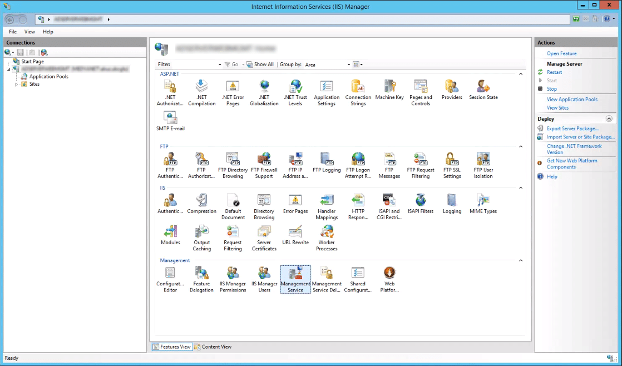This screenshot has width=622, height=366.
Task: Open Configuration Editor feature
Action: pyautogui.click(x=170, y=280)
